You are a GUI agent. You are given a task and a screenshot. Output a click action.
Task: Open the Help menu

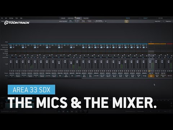pyautogui.click(x=21, y=18)
